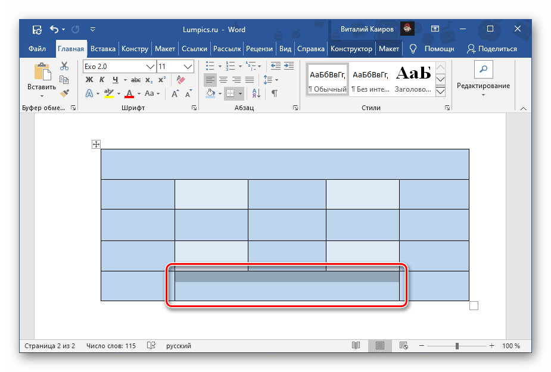Toggle superscript formatting

coord(162,80)
